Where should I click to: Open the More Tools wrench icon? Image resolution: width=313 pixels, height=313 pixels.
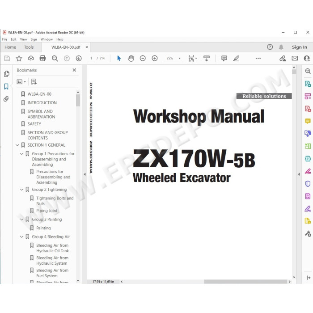click(x=308, y=233)
